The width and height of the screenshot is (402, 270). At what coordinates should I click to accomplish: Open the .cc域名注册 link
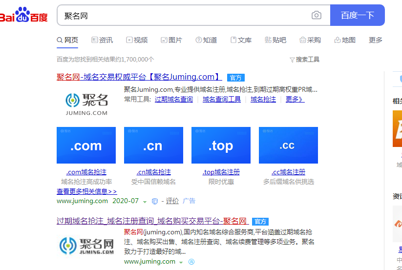click(288, 172)
